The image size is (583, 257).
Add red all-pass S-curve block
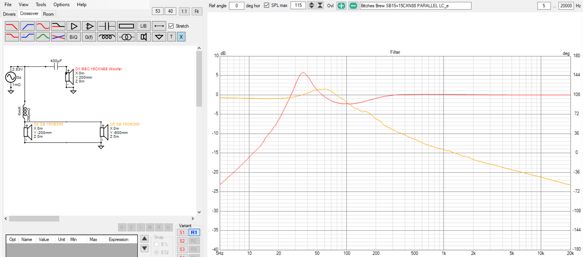coord(43,26)
